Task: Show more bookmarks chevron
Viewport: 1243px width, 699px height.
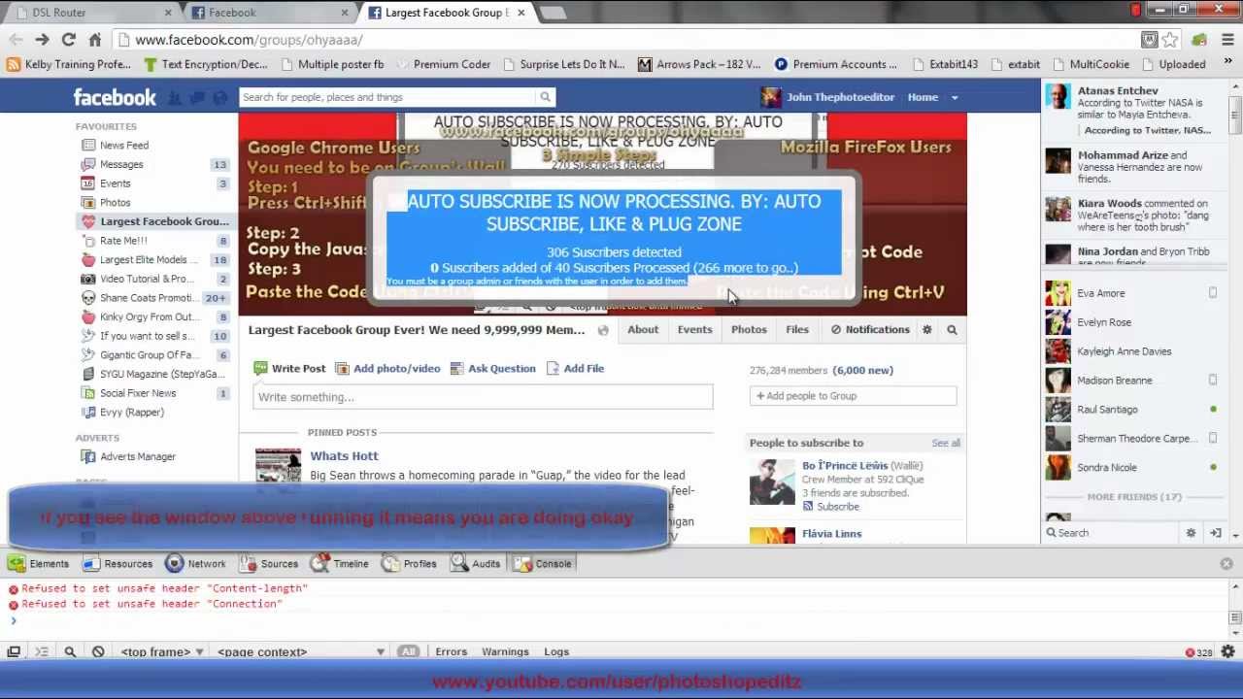Action: [x=1228, y=64]
